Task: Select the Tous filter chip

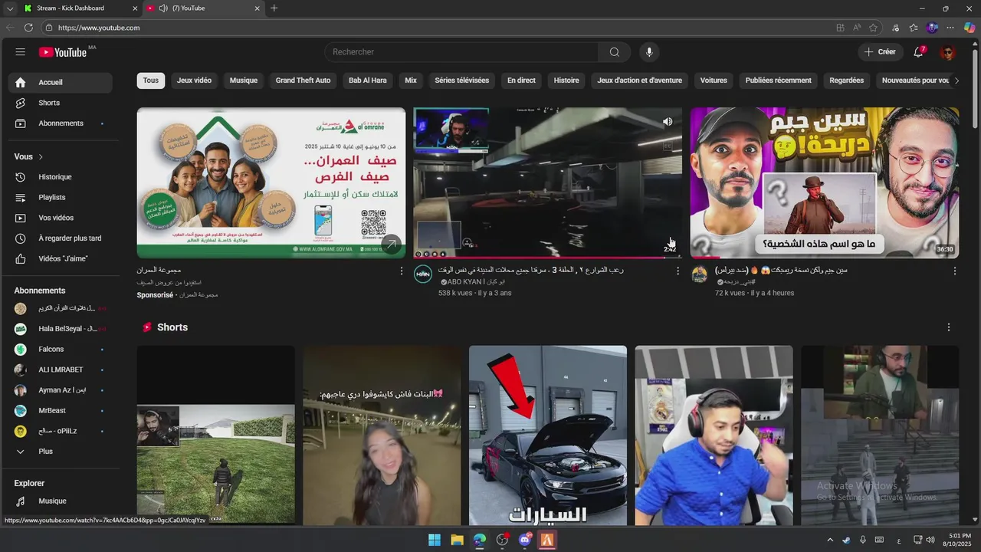Action: point(151,80)
